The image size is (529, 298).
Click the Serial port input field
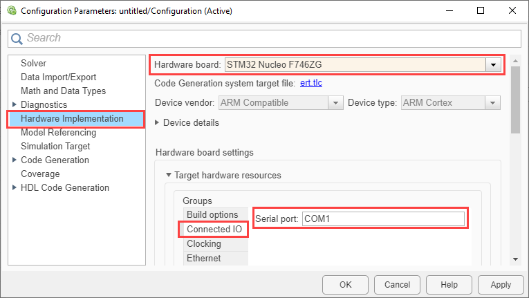382,218
